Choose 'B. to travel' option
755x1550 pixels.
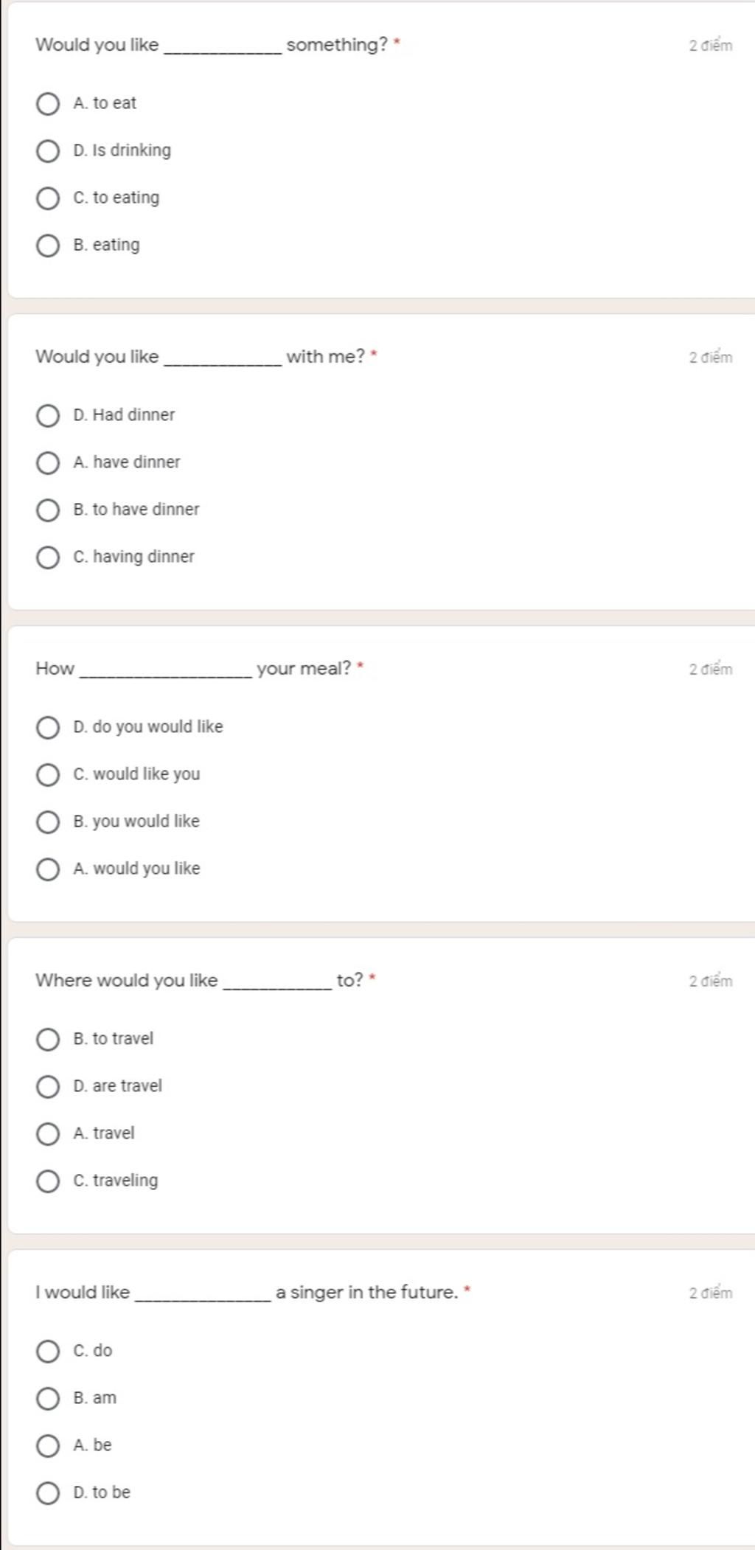pyautogui.click(x=48, y=1040)
